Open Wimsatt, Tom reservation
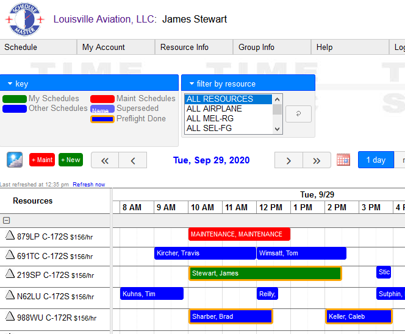Screen dimensions: 405x334 [x=301, y=253]
